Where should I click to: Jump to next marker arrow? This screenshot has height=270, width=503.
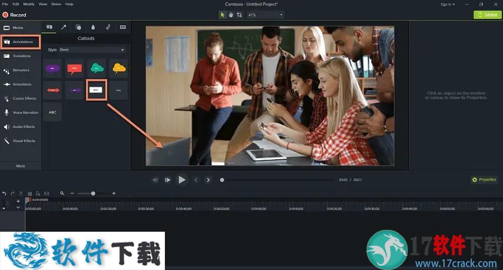tap(208, 180)
